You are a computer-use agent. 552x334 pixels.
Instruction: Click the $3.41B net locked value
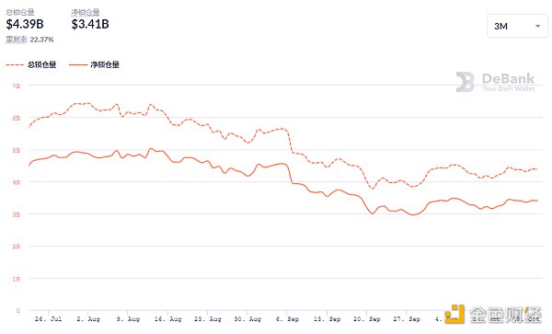(x=90, y=24)
